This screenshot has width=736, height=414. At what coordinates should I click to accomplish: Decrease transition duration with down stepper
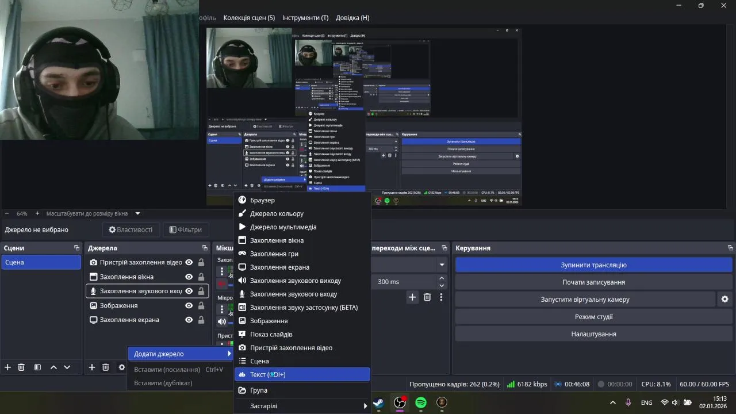(x=442, y=285)
